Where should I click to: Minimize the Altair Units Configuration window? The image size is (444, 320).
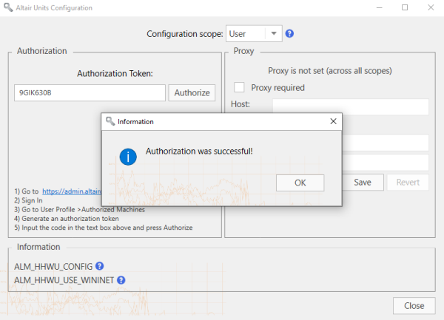pos(380,7)
